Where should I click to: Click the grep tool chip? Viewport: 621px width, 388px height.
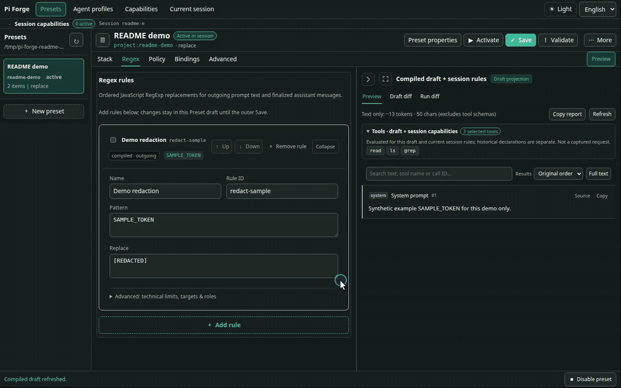pyautogui.click(x=409, y=151)
